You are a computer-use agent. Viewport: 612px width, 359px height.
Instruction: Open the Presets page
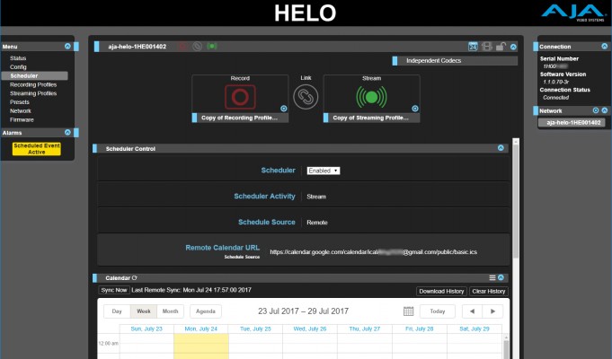pyautogui.click(x=20, y=102)
